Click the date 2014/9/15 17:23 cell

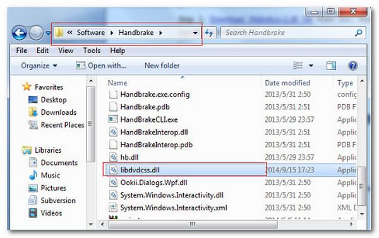pos(289,170)
